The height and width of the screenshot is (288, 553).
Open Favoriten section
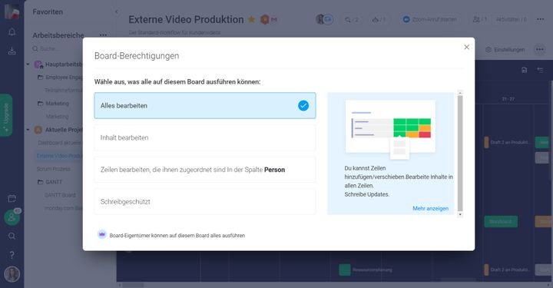click(48, 12)
